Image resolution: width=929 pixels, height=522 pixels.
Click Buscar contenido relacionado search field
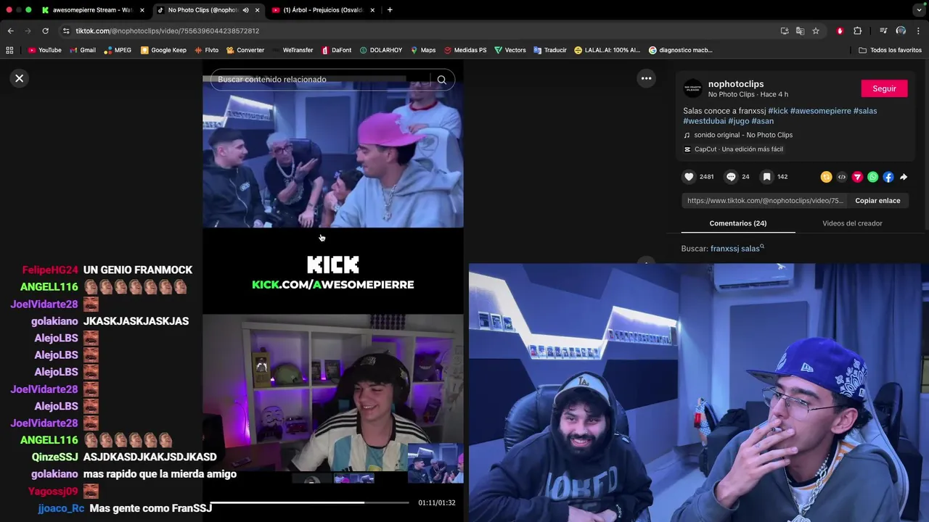pos(323,80)
